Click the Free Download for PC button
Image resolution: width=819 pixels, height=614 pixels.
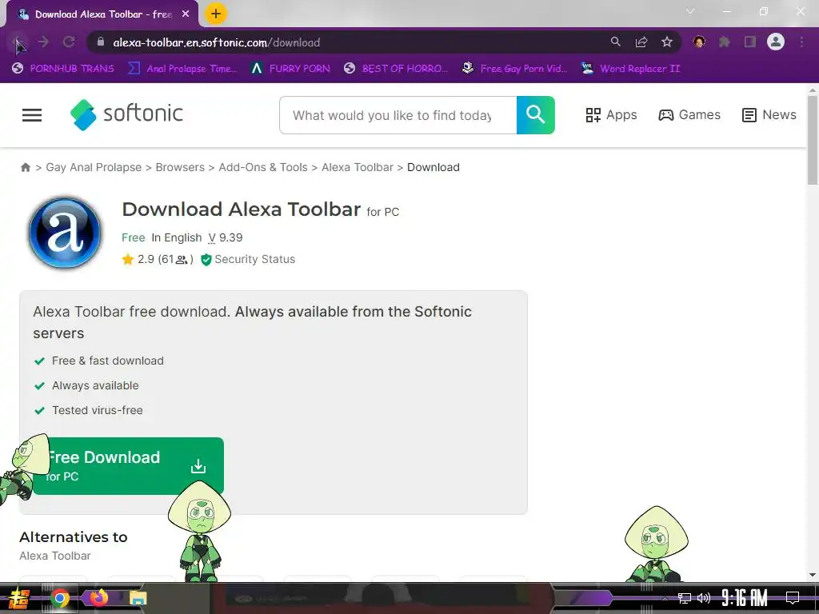click(129, 466)
